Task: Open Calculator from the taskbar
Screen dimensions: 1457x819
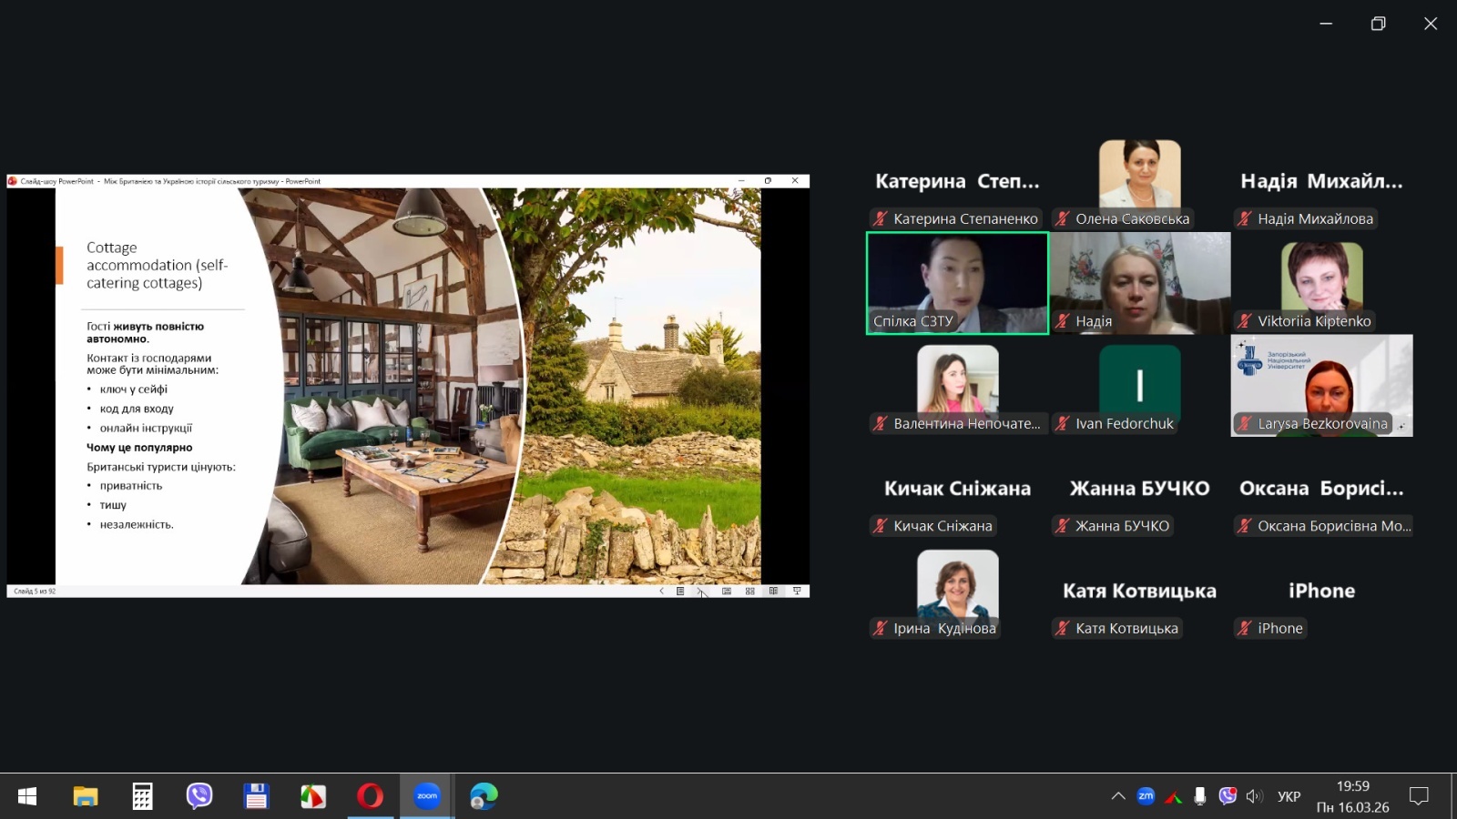Action: [142, 796]
